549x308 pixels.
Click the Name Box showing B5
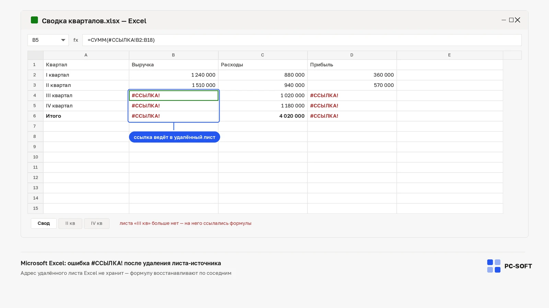click(x=48, y=40)
